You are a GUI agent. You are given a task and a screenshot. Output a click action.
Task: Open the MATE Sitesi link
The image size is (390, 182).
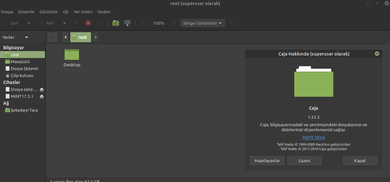pos(314,137)
